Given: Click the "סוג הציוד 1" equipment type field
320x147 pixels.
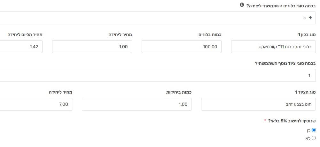Looking at the screenshot, I should coord(258,104).
